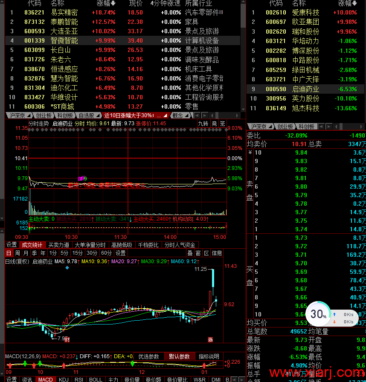
Task: Click the 优选参数 button
Action: click(148, 356)
